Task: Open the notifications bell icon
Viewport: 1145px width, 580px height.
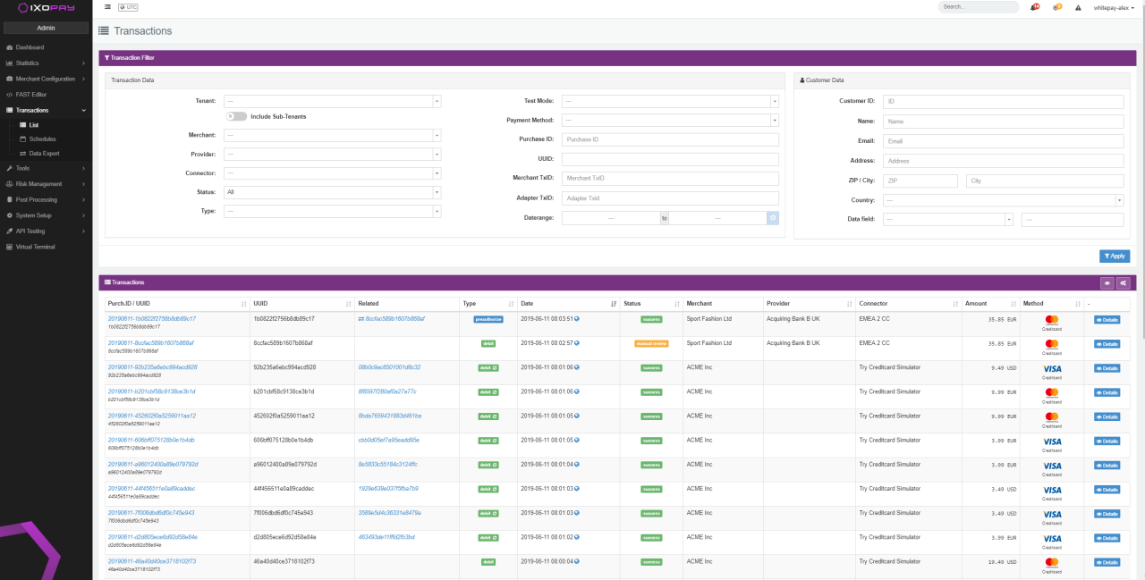Action: 1035,7
